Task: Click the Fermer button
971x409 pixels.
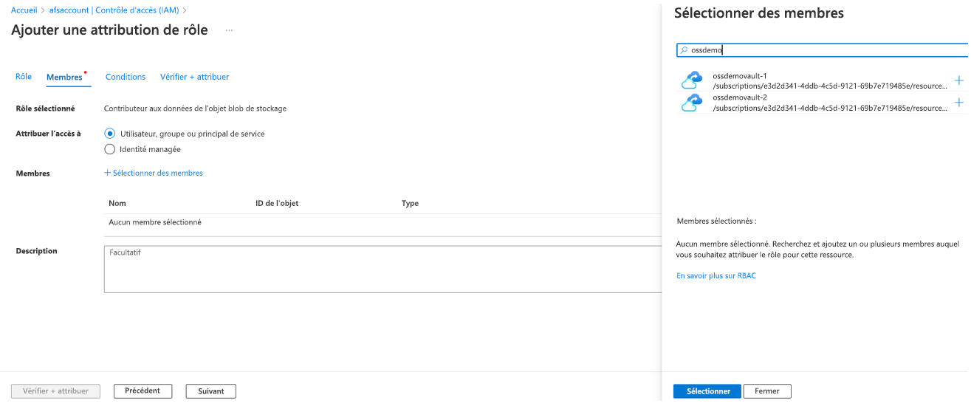Action: (x=767, y=391)
